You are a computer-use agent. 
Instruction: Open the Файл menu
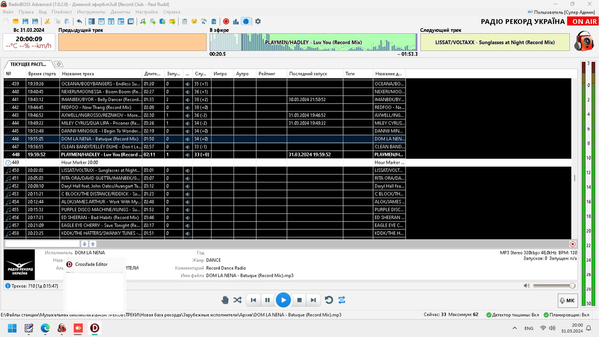(x=7, y=12)
